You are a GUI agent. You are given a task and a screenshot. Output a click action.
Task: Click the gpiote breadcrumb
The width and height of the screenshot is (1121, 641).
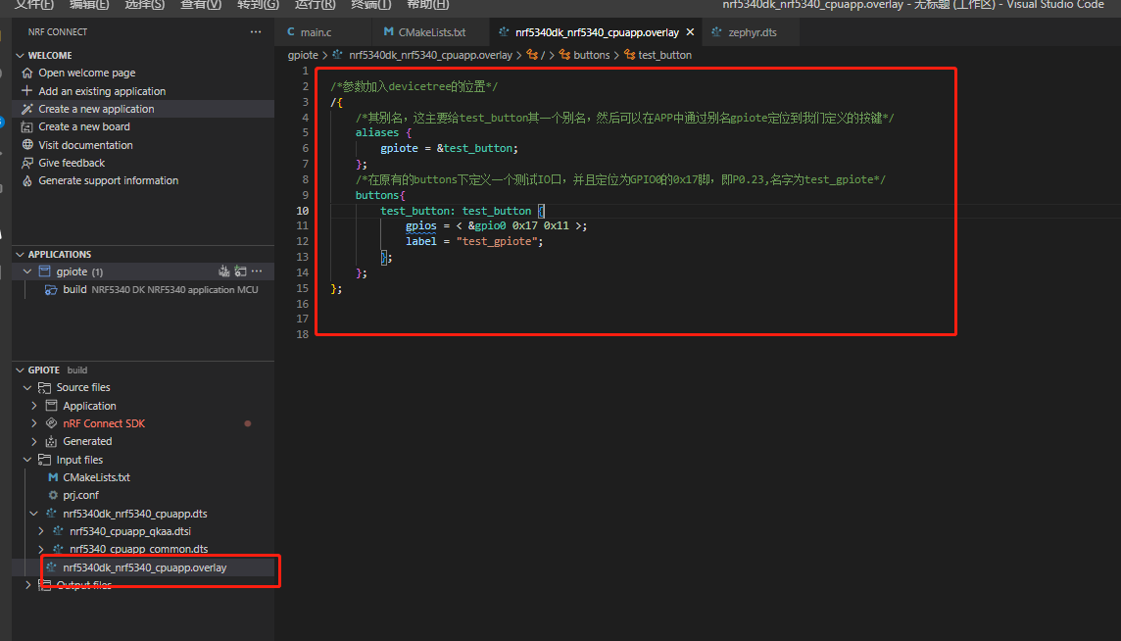pyautogui.click(x=303, y=55)
